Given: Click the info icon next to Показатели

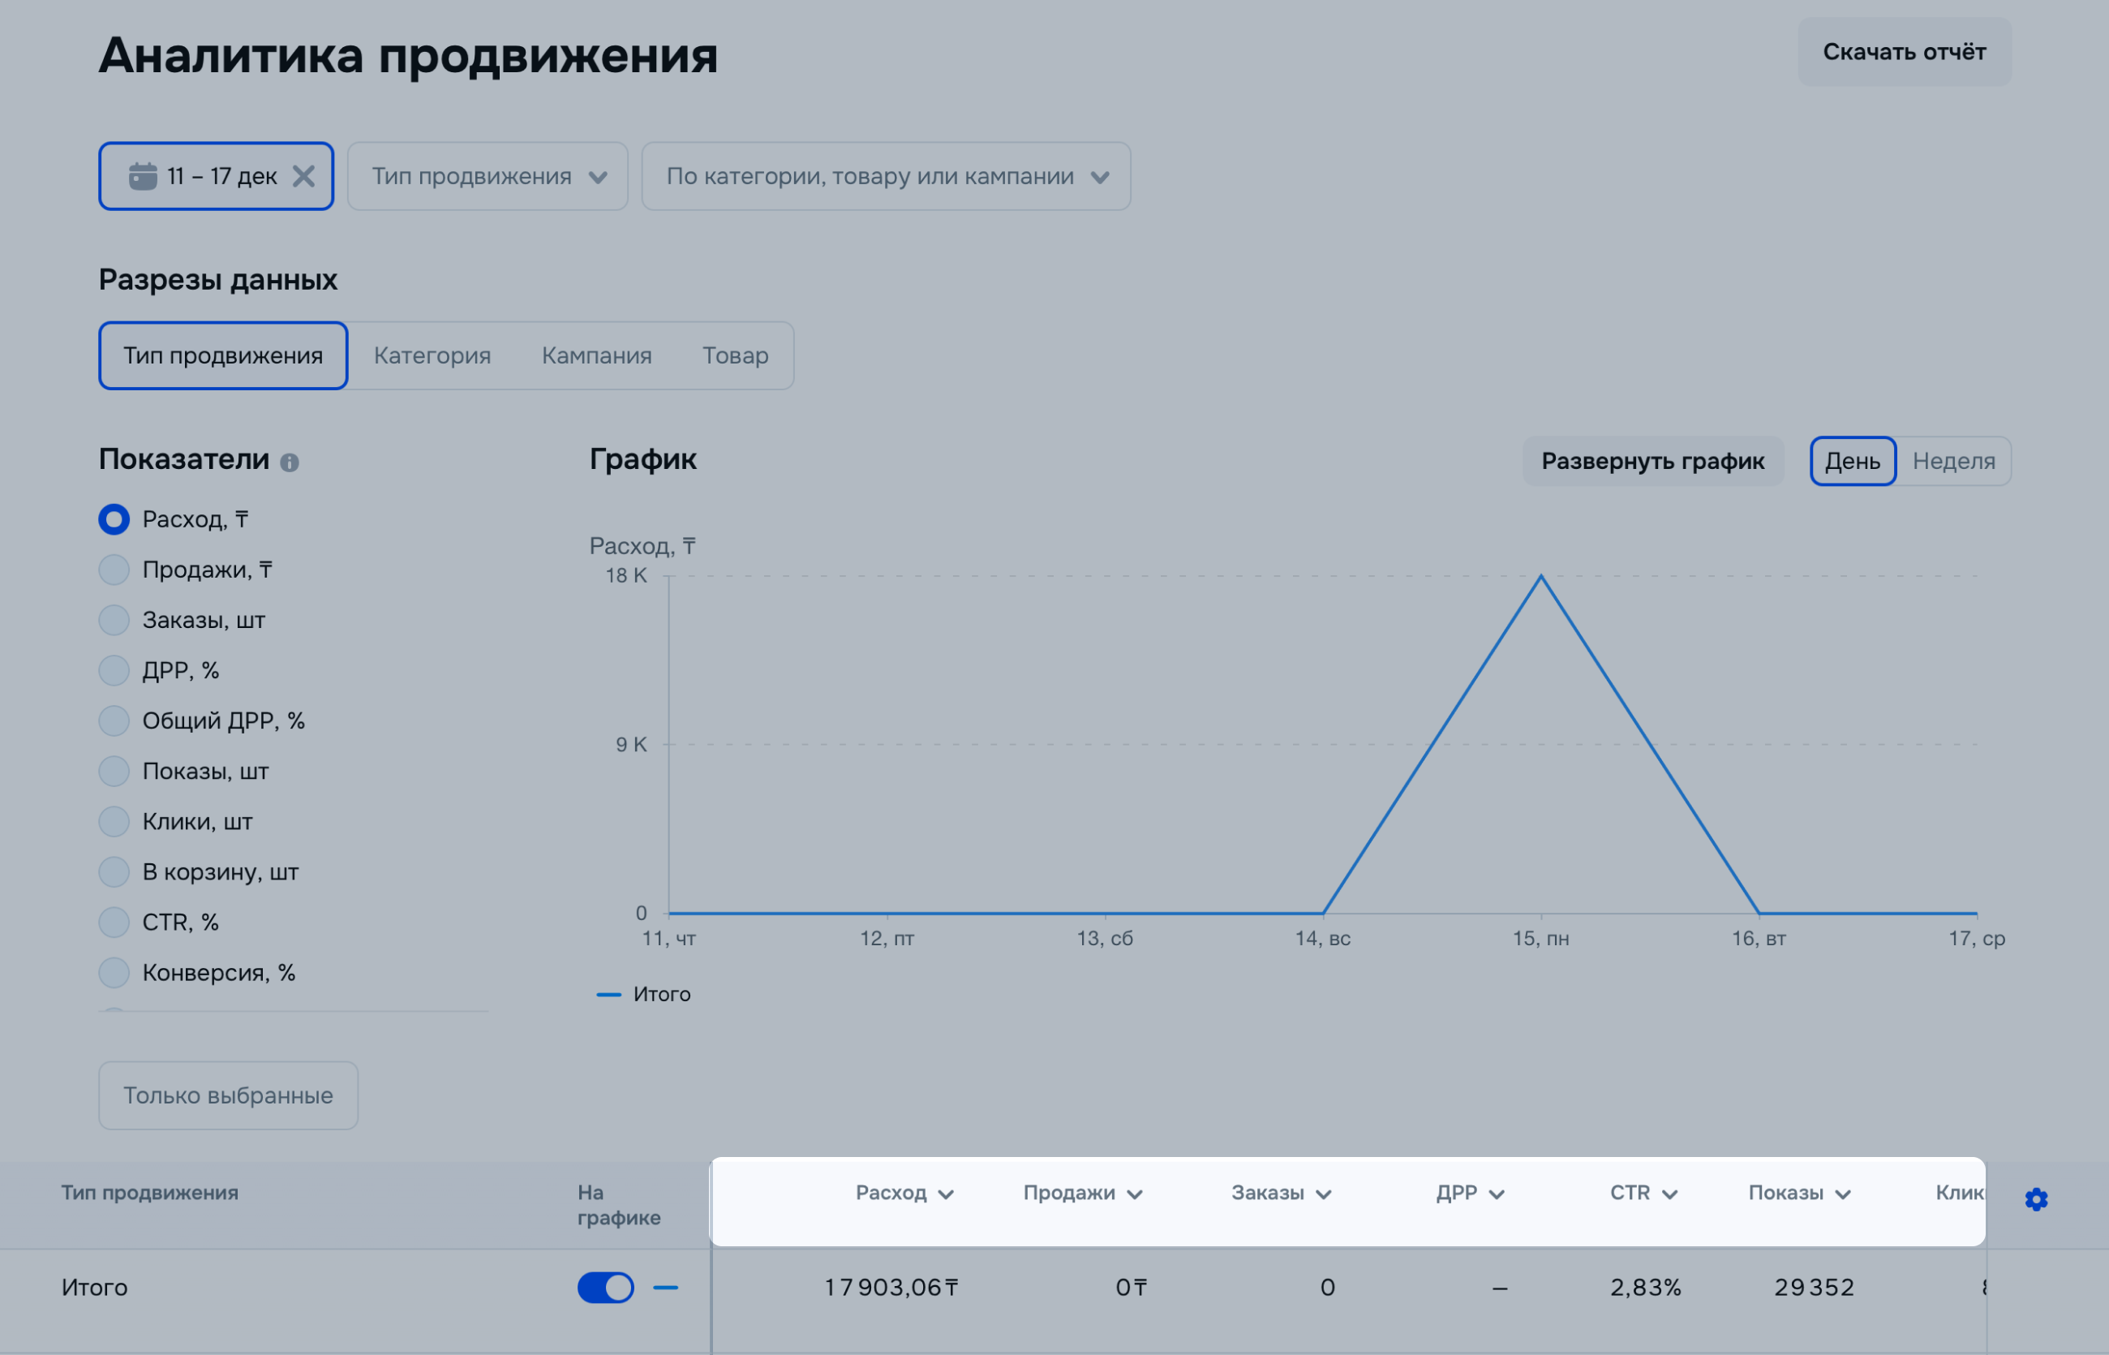Looking at the screenshot, I should click(290, 462).
